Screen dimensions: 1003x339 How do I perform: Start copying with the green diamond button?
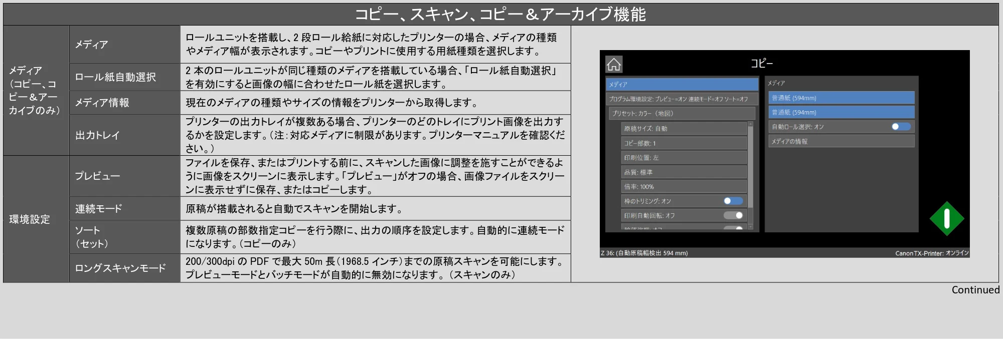[946, 218]
